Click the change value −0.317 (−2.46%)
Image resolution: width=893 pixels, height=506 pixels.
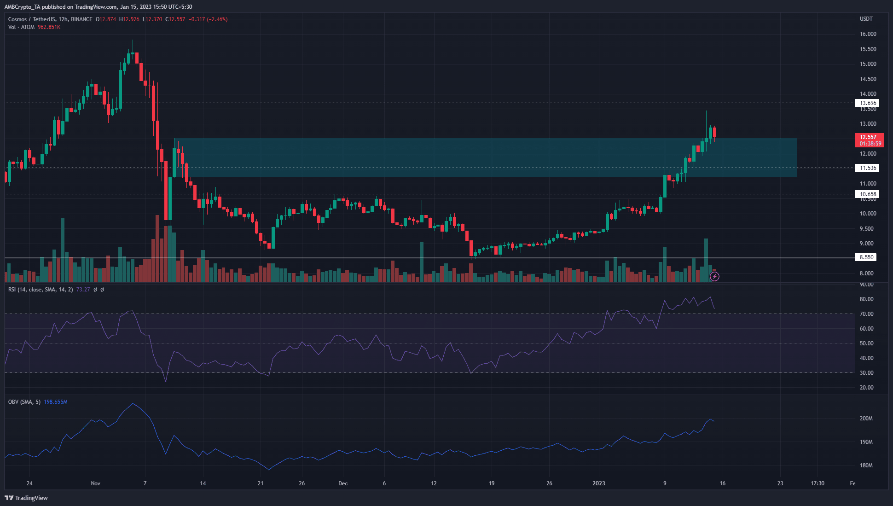[208, 19]
